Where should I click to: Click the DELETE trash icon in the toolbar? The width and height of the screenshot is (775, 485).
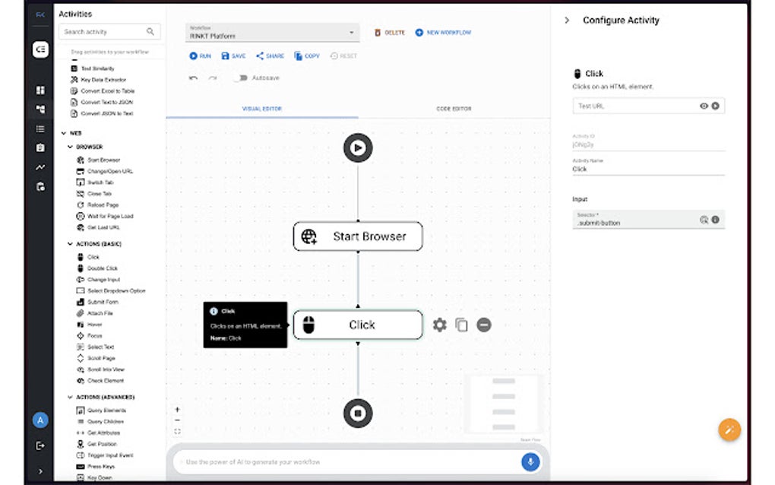coord(378,33)
